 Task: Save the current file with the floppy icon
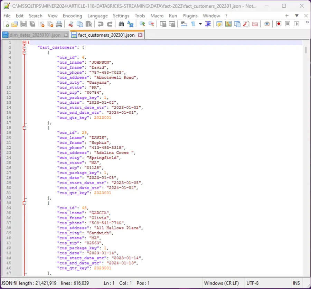pos(23,24)
